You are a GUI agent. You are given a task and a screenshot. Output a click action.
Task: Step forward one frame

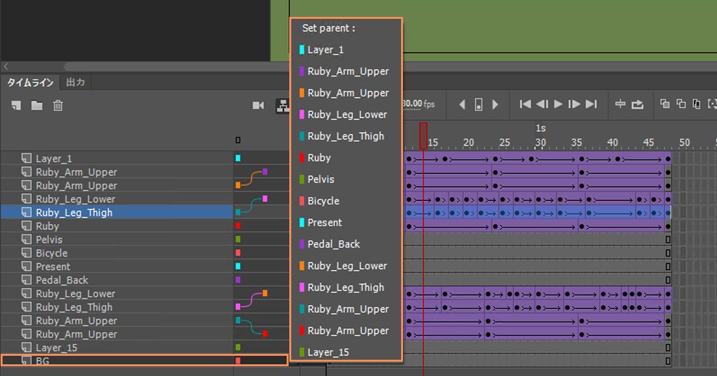point(574,104)
